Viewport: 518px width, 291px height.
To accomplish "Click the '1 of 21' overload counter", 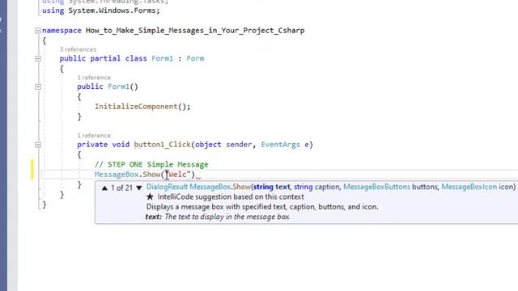I will pyautogui.click(x=121, y=188).
